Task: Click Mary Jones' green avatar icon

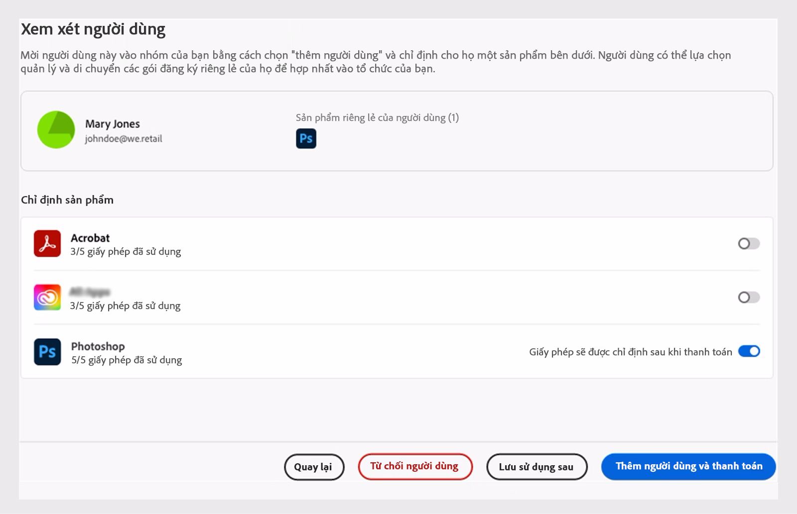Action: [x=56, y=130]
